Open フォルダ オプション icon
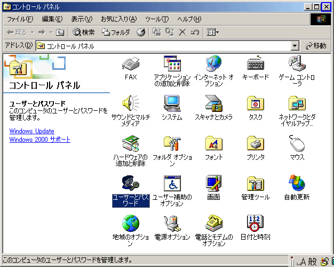 (172, 143)
